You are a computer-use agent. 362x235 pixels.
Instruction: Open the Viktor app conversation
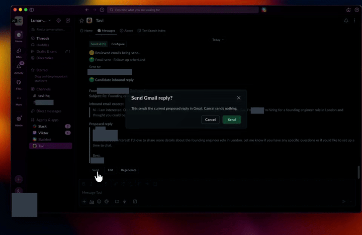[x=51, y=133]
